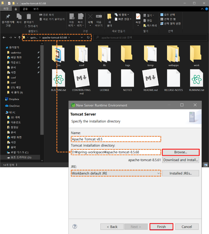
Task: Click Edit (편집) in ribbon
Action: tap(148, 20)
